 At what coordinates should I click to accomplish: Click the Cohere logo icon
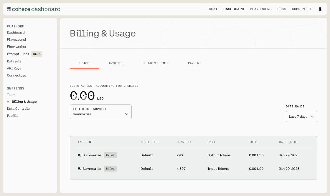tap(9, 9)
